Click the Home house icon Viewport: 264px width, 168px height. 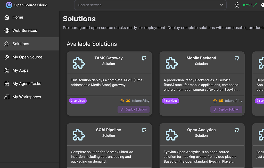pyautogui.click(x=7, y=17)
